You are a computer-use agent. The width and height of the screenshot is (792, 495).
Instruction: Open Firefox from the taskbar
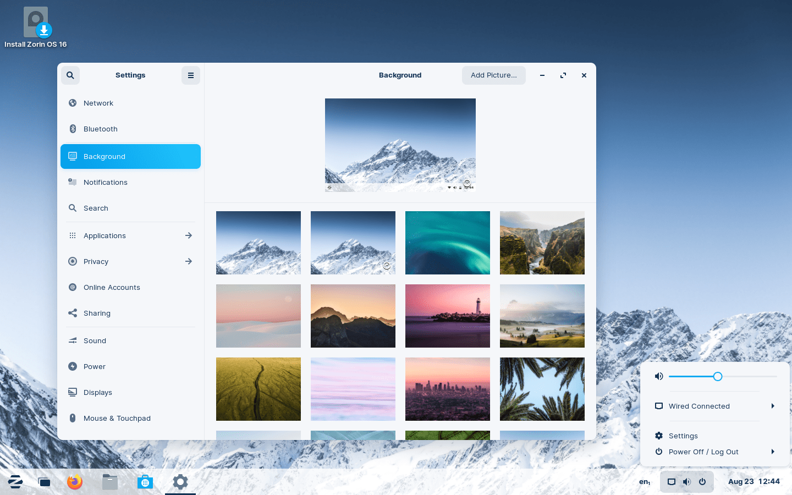(75, 482)
